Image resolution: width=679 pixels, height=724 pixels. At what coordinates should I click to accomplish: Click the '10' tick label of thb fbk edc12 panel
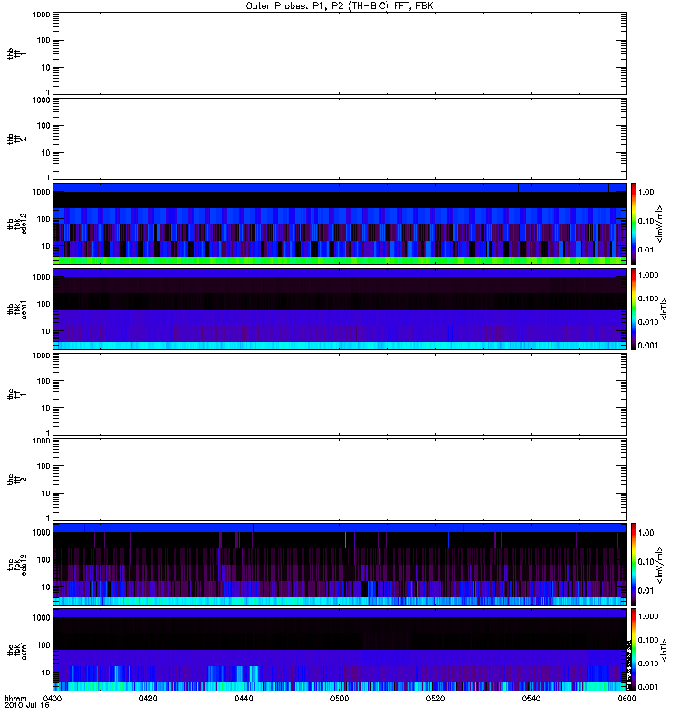coord(46,246)
